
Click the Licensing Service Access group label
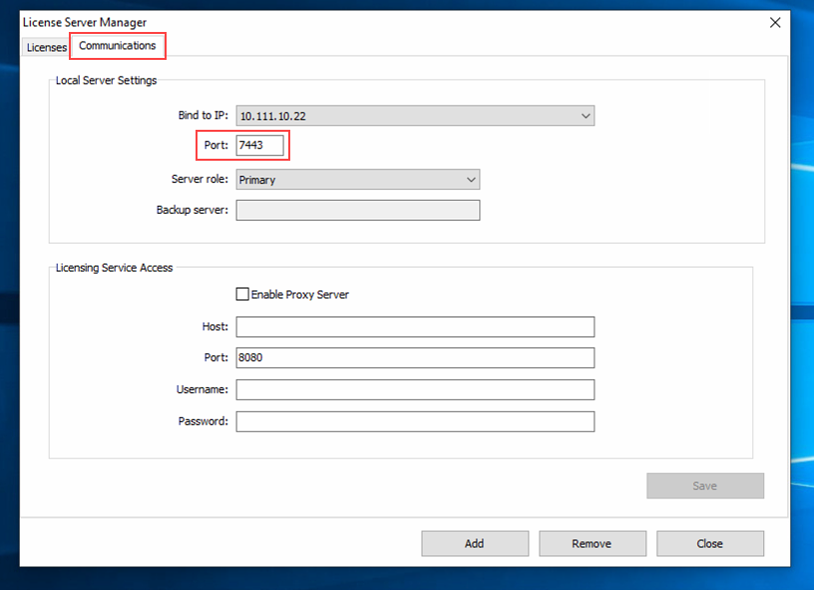coord(114,268)
